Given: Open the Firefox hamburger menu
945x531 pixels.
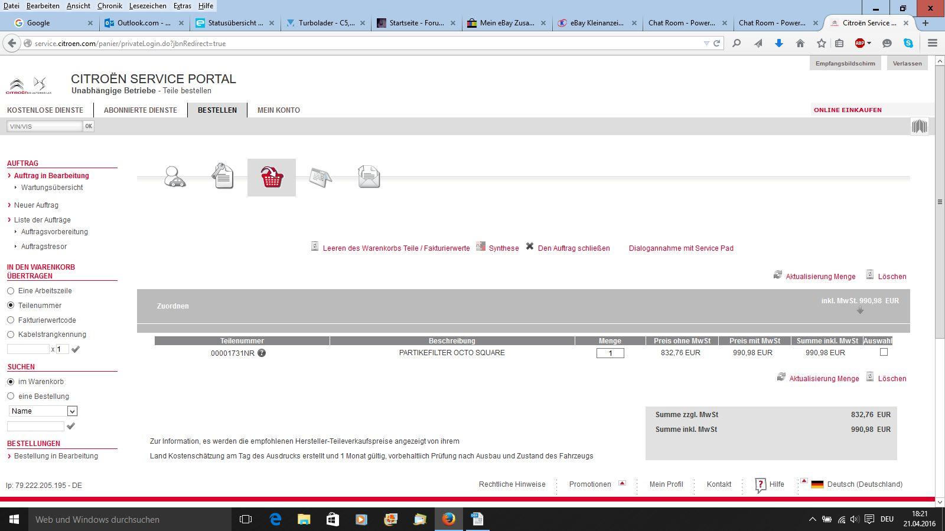Looking at the screenshot, I should click(933, 43).
